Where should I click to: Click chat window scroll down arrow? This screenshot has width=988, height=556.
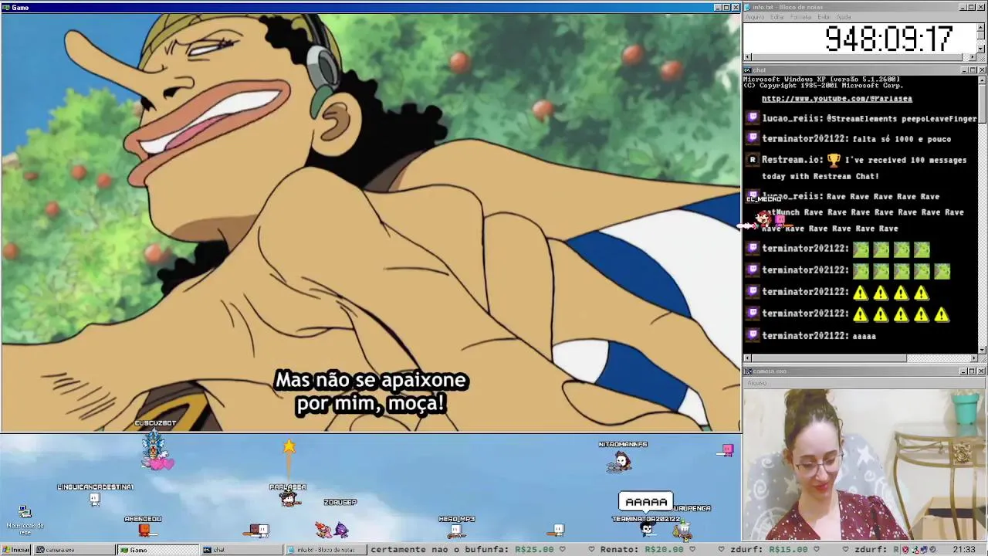pyautogui.click(x=981, y=349)
